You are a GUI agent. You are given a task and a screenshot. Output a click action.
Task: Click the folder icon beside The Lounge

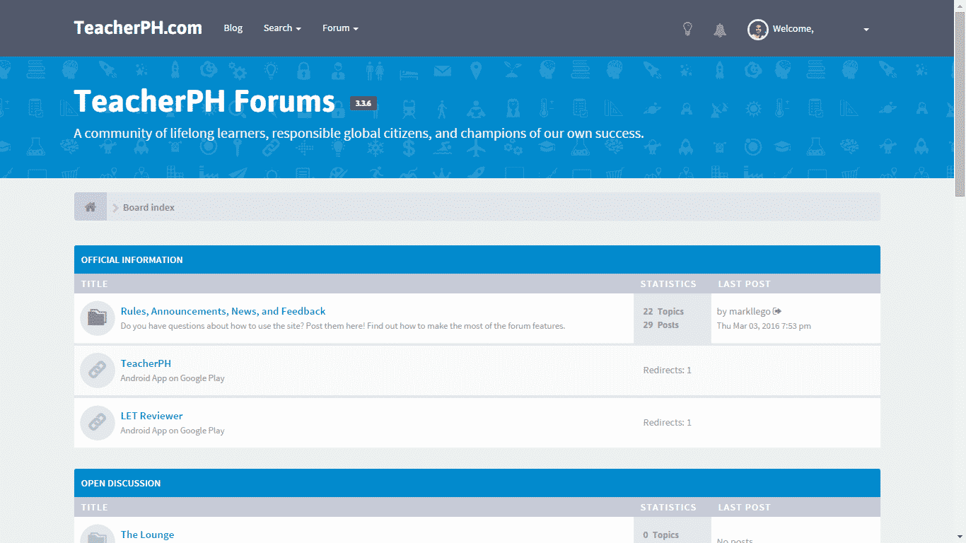98,535
